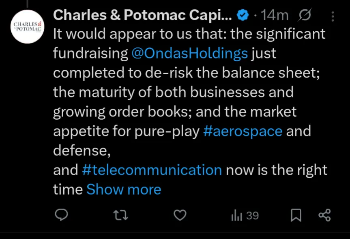350x239 pixels.
Task: Open the three-dot more options menu
Action: point(333,16)
